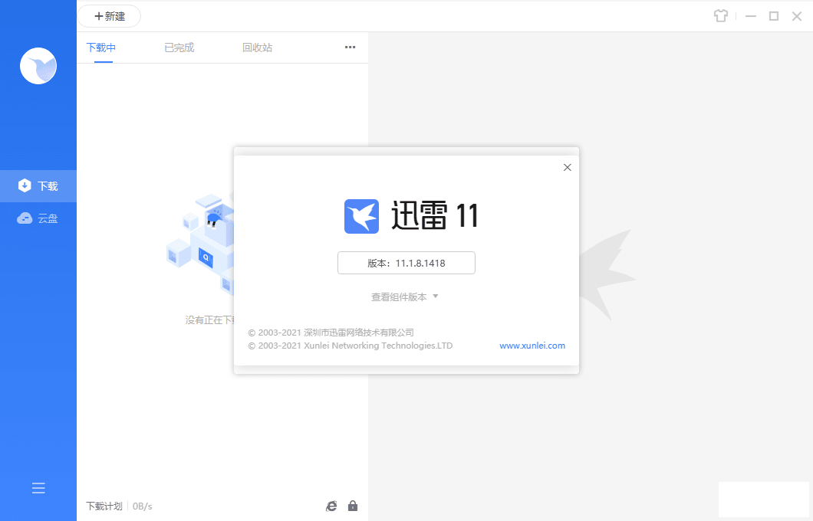Click the lock icon in status bar
813x521 pixels.
point(353,506)
